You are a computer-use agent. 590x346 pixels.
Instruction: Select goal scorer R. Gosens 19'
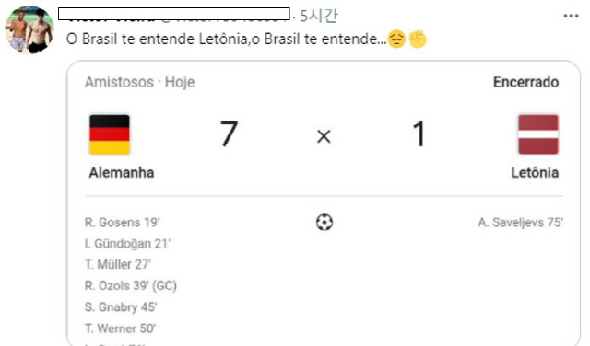point(123,223)
